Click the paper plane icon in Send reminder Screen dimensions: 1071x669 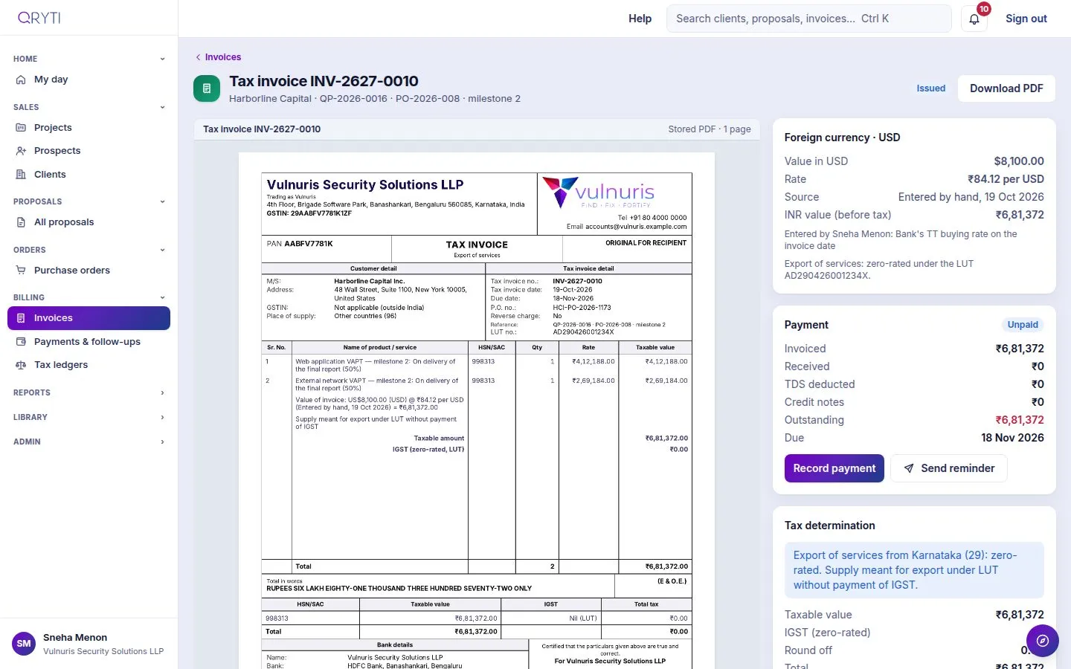click(x=909, y=468)
